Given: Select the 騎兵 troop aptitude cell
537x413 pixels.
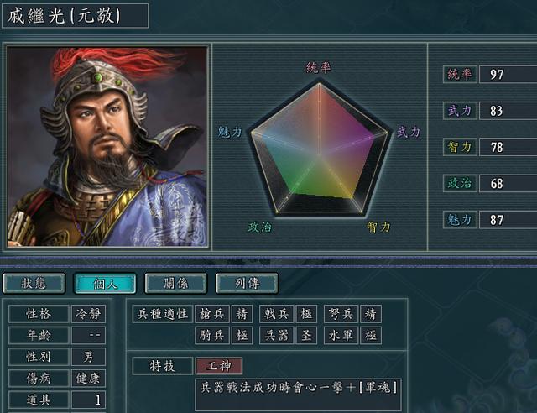Looking at the screenshot, I should [212, 335].
